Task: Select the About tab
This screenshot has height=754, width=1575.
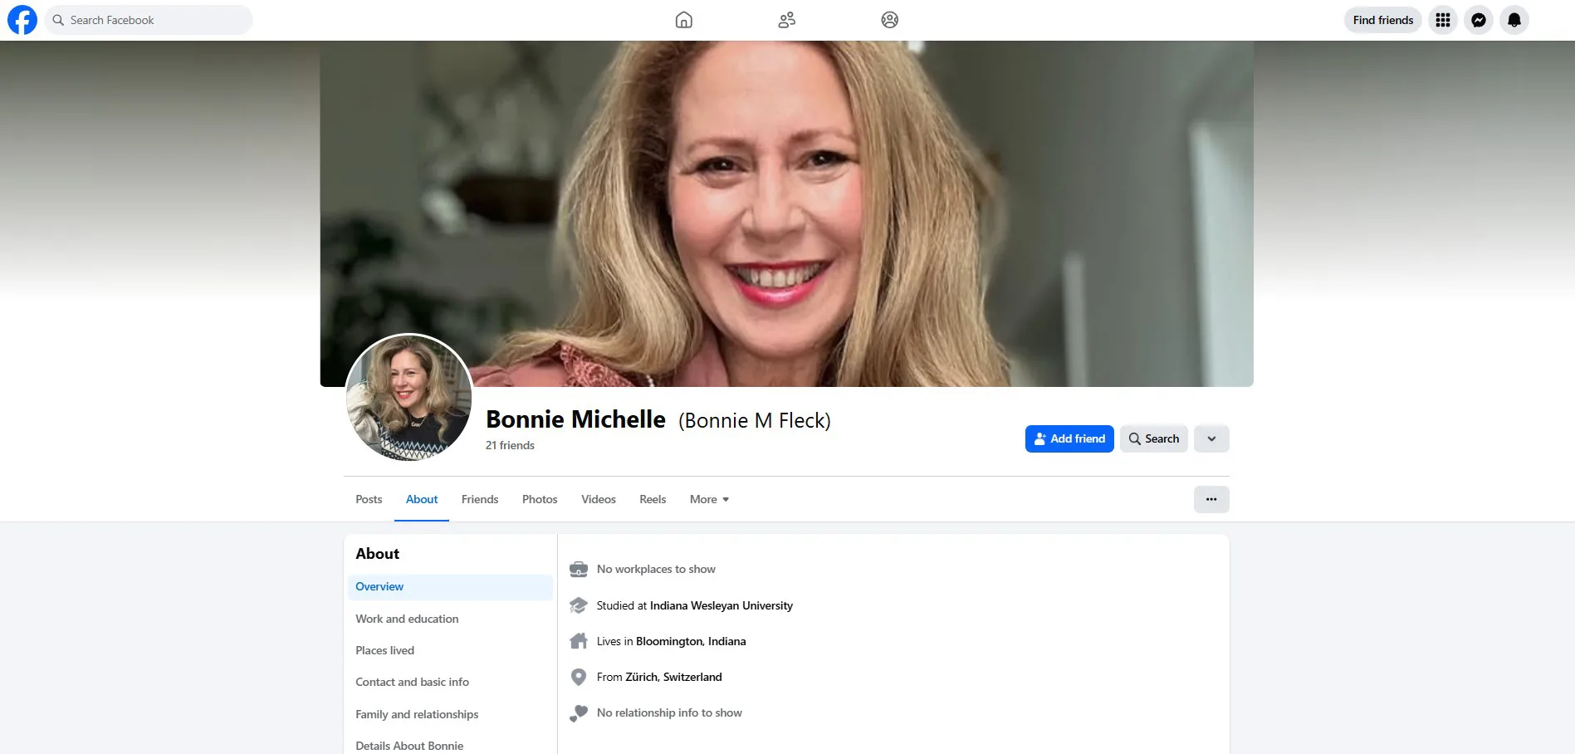Action: click(x=422, y=499)
